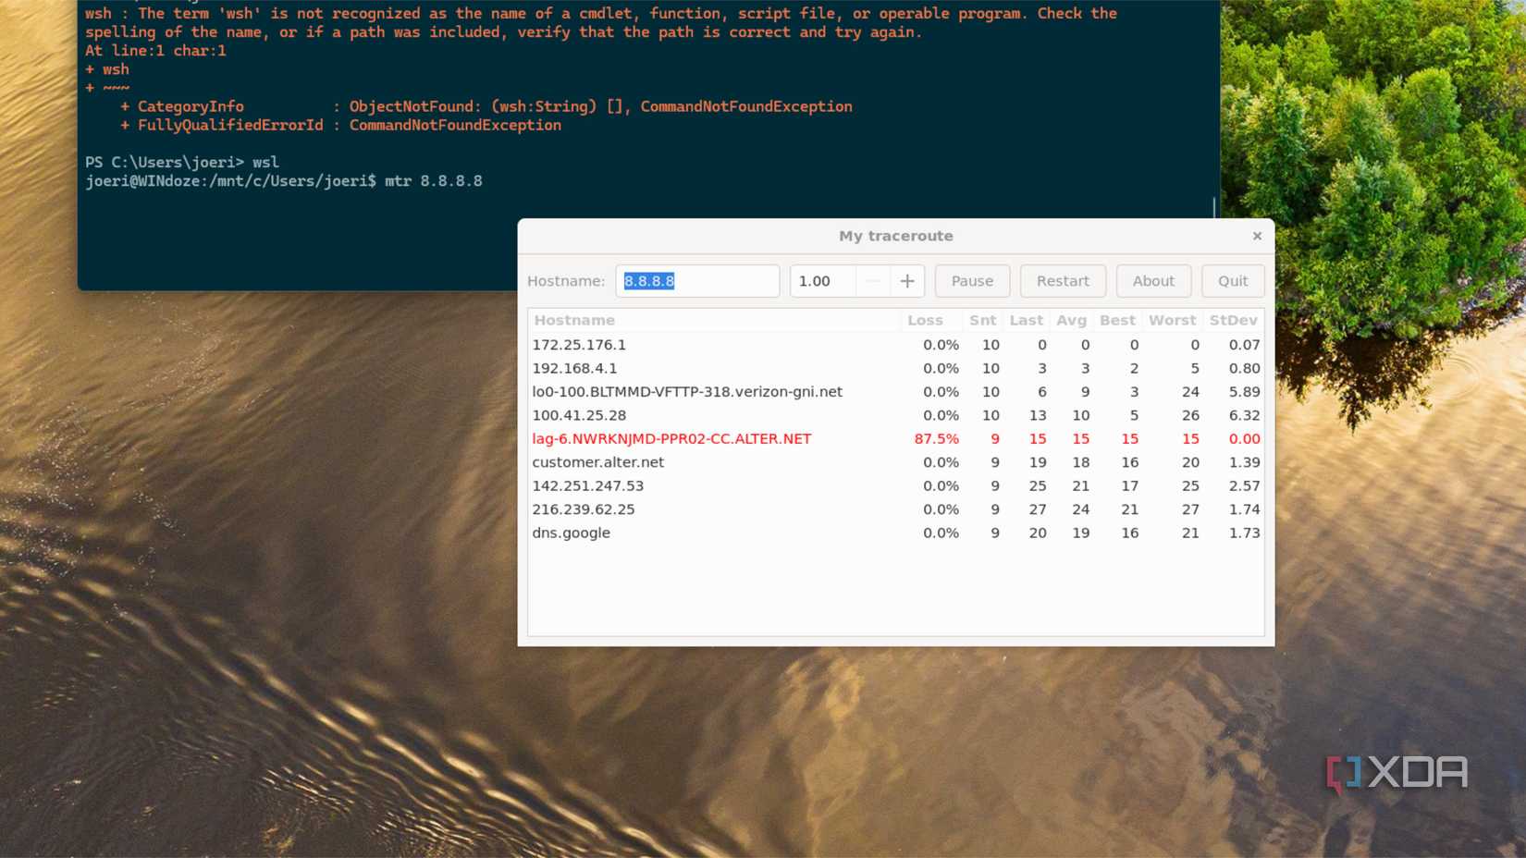Select the 100.41.25.28 hop row
Image resolution: width=1526 pixels, height=858 pixels.
895,415
